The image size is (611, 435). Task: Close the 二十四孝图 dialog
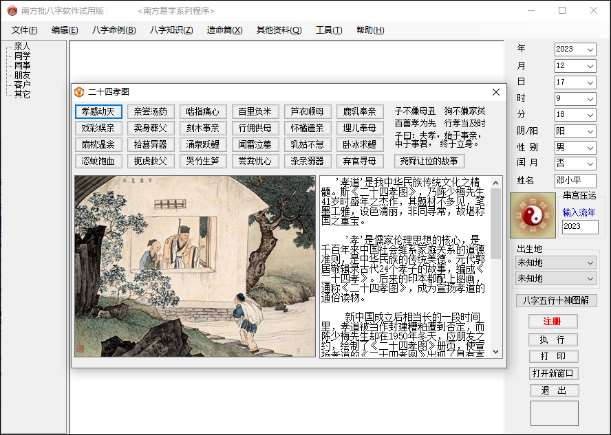(x=495, y=92)
